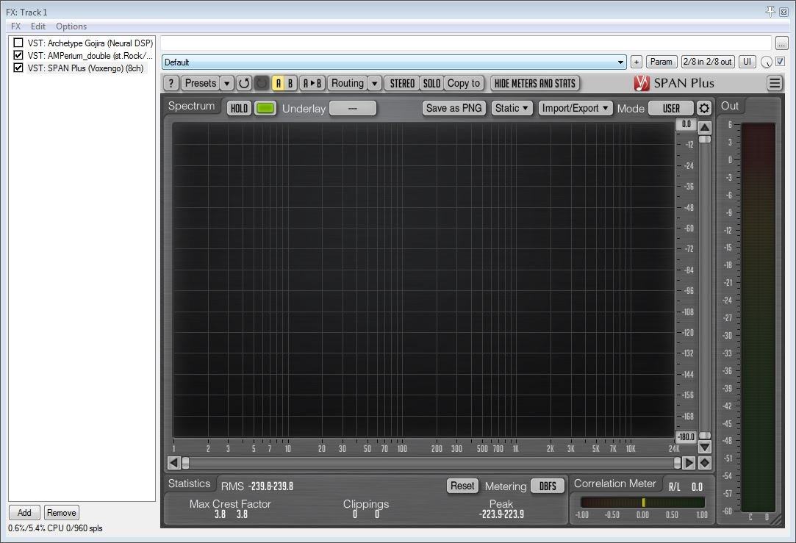The height and width of the screenshot is (543, 796).
Task: Toggle the plugin bypass checkbox
Action: tap(781, 62)
